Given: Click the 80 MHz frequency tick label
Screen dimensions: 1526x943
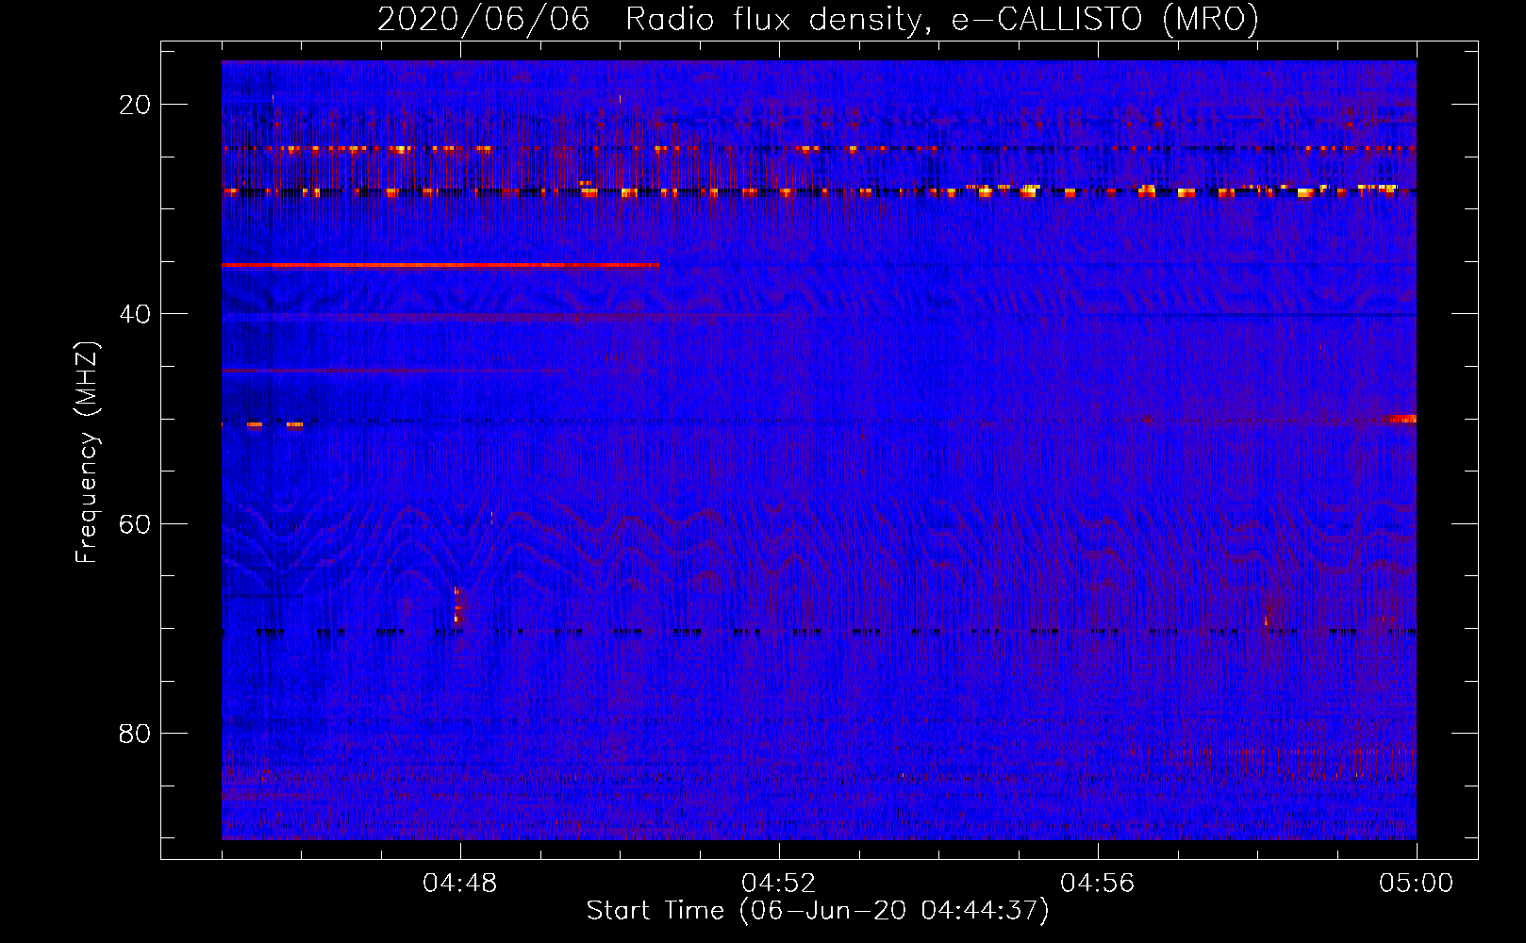Looking at the screenshot, I should (x=135, y=733).
